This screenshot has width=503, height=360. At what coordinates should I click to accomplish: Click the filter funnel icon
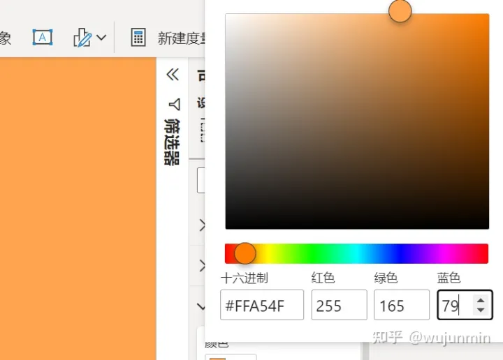[x=175, y=105]
